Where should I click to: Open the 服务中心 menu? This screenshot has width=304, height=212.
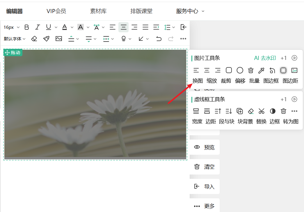[x=190, y=11]
